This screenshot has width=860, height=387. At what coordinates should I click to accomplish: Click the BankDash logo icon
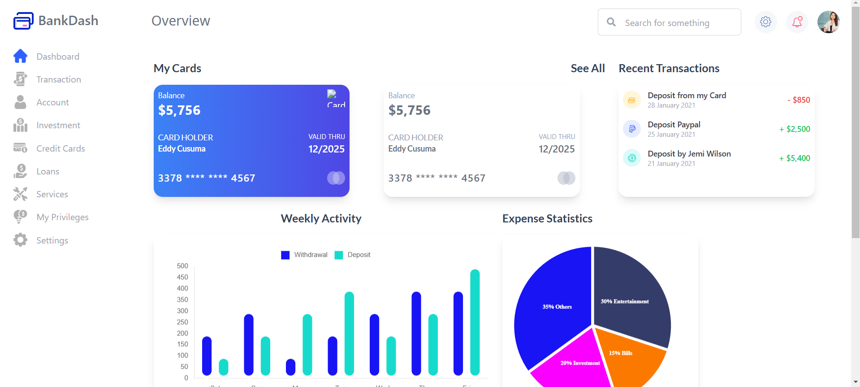(x=23, y=21)
